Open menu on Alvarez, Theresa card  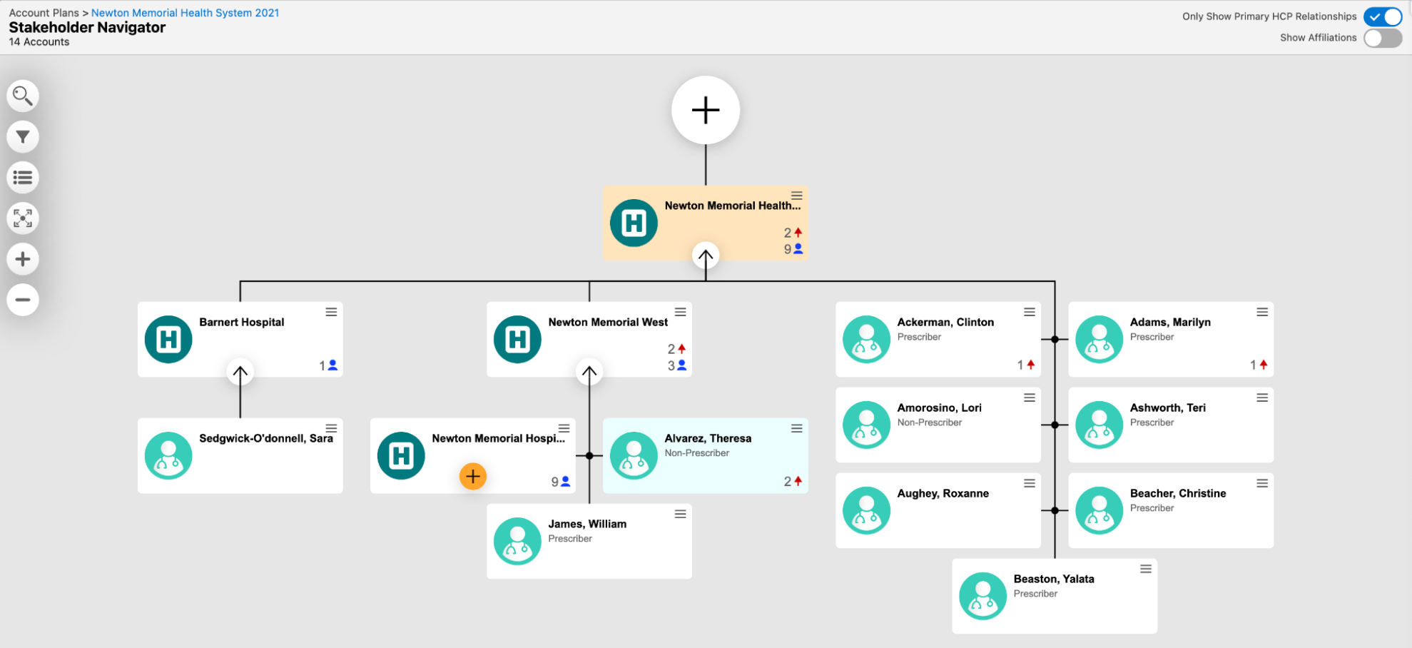coord(796,428)
